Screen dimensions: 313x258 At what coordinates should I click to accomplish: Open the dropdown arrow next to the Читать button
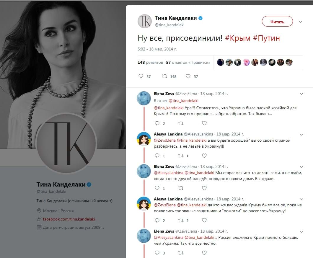[x=301, y=22]
